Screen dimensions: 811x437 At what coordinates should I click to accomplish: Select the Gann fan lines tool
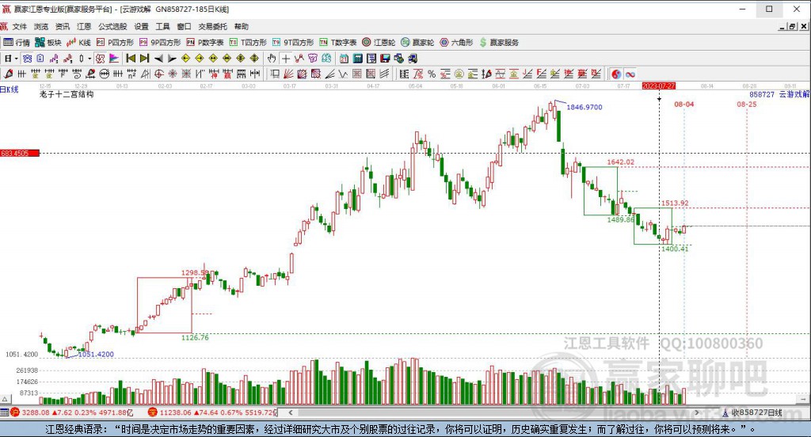click(288, 74)
